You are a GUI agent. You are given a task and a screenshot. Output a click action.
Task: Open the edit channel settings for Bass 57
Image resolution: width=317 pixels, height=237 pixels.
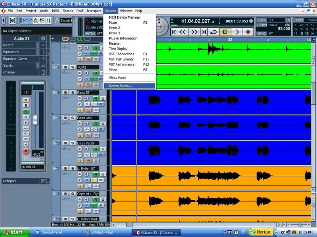[80, 104]
